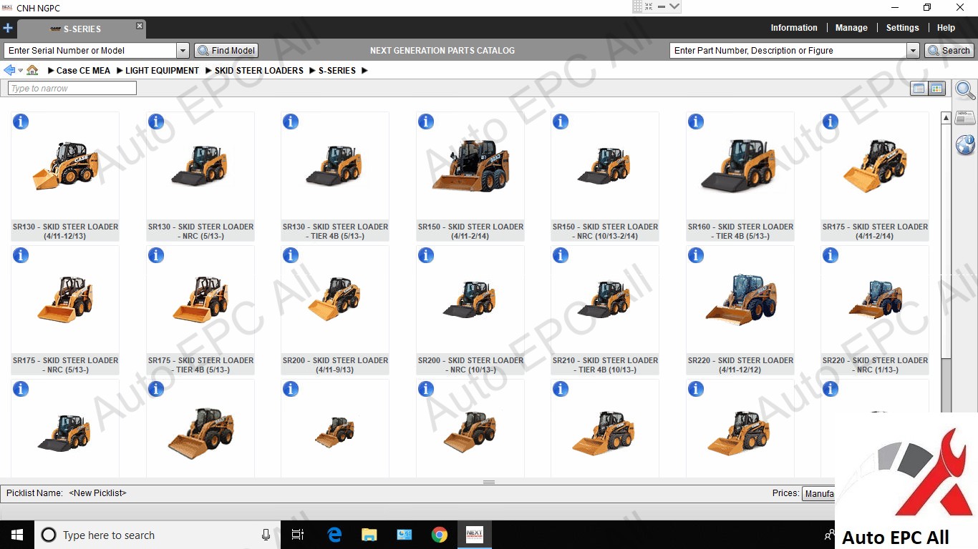The width and height of the screenshot is (978, 549).
Task: Open the magnifier search panel icon
Action: tap(965, 91)
